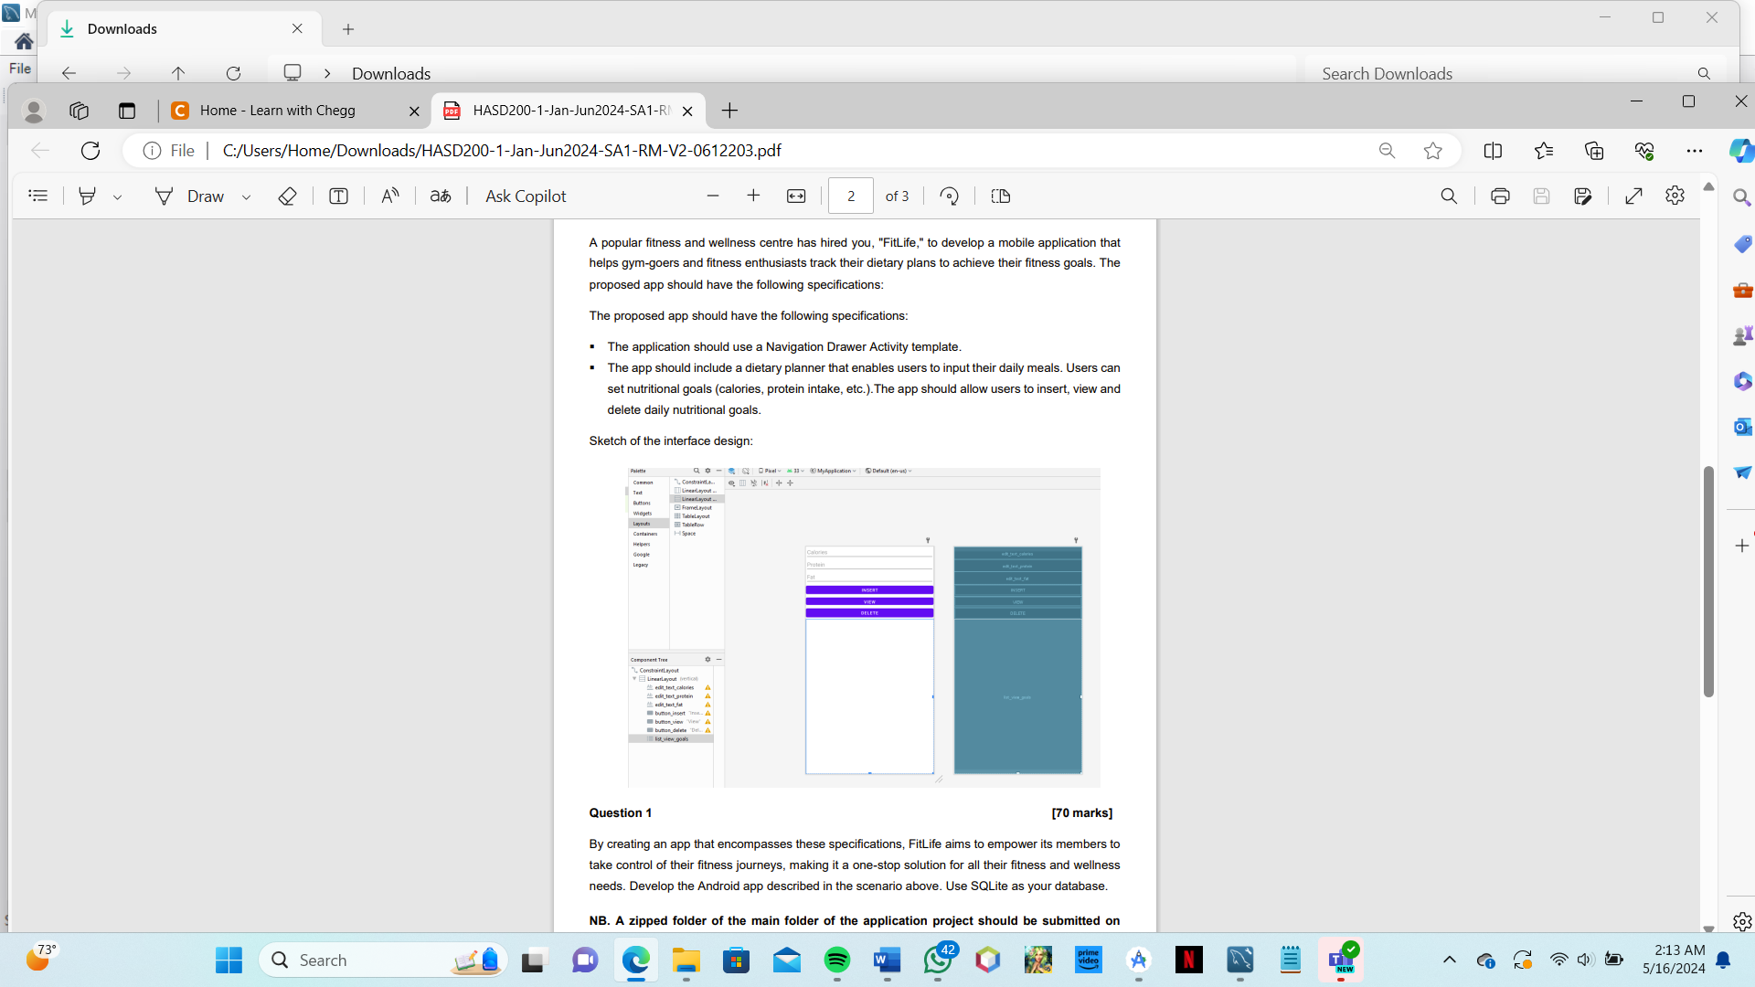Click the Ask Copilot button
The width and height of the screenshot is (1755, 987).
click(526, 196)
